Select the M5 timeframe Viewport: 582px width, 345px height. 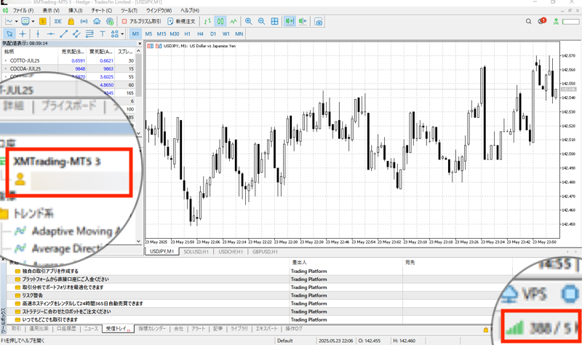148,33
